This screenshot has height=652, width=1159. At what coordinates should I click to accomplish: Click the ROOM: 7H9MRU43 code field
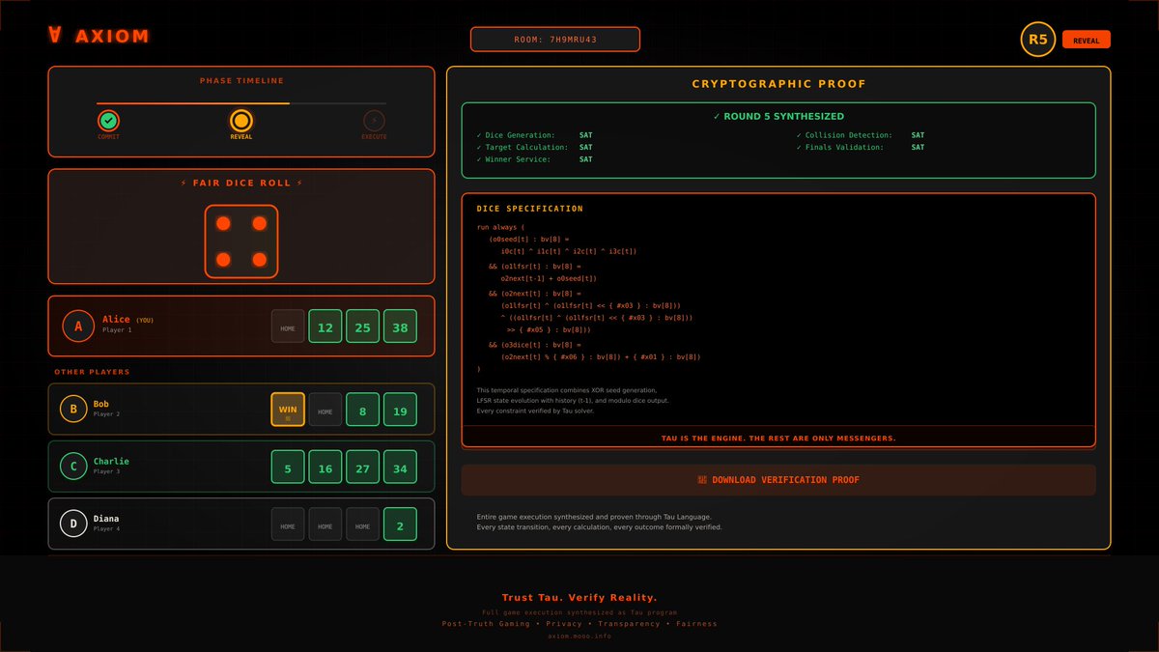pos(554,39)
